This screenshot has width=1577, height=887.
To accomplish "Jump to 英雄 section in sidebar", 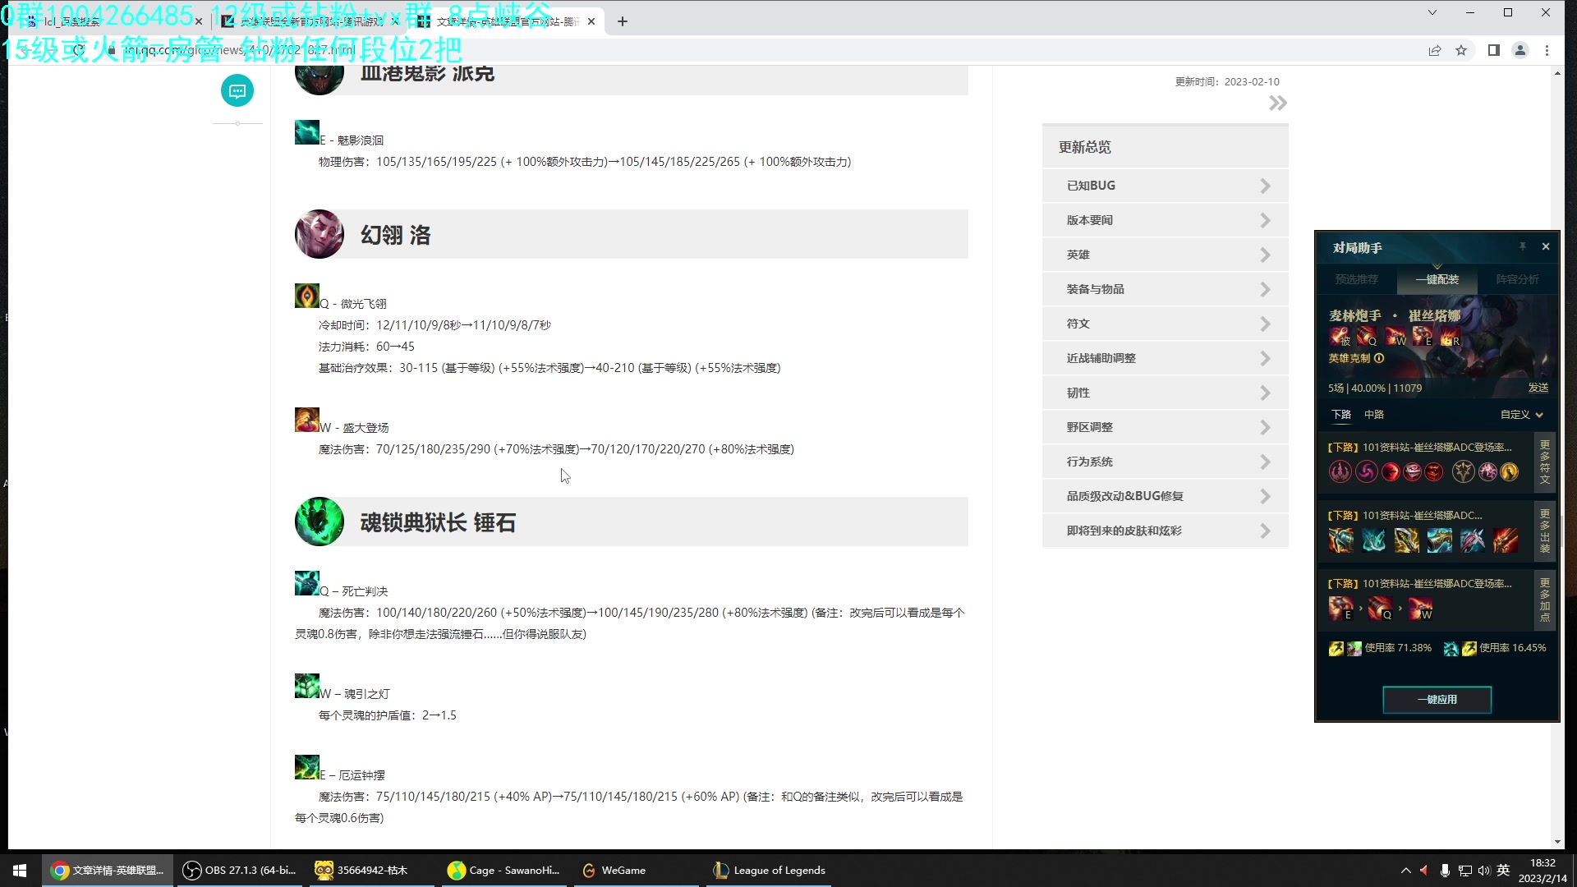I will coord(1165,255).
